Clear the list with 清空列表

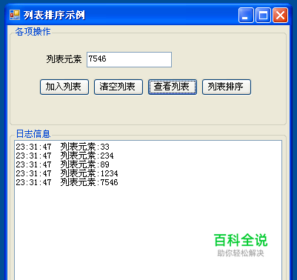119,87
